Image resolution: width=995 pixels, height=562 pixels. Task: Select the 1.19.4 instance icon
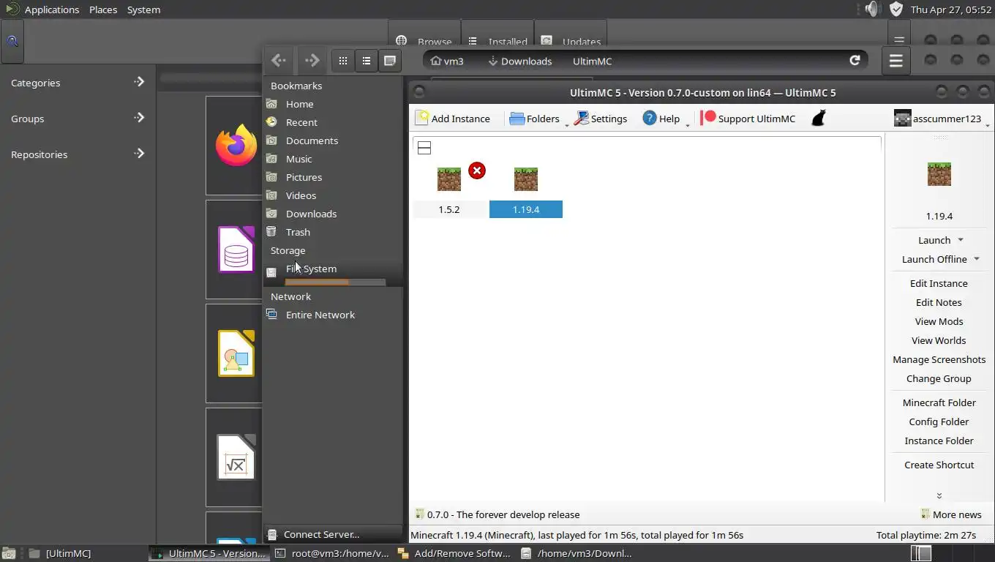click(x=526, y=179)
